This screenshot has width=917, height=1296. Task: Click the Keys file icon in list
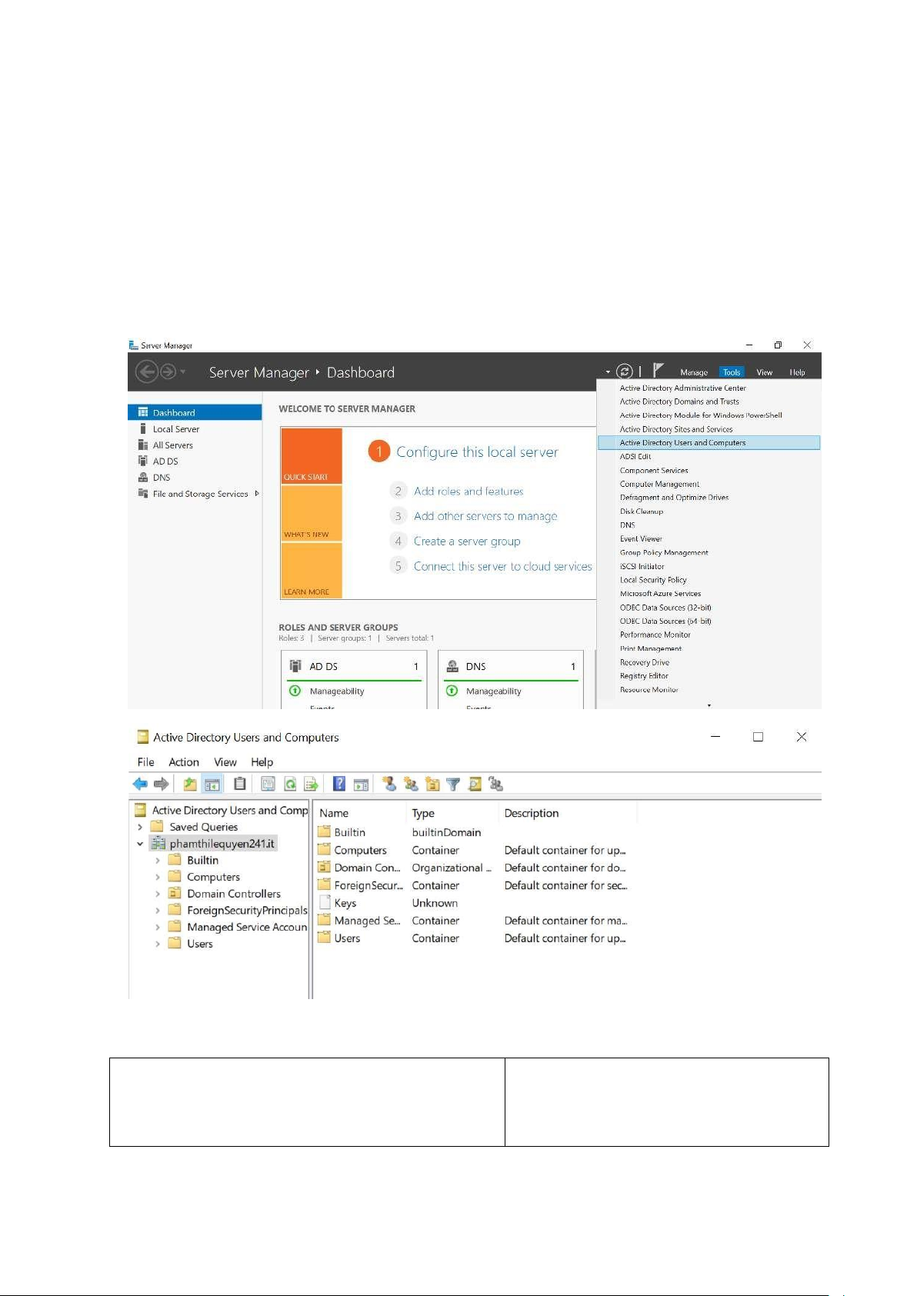click(325, 903)
